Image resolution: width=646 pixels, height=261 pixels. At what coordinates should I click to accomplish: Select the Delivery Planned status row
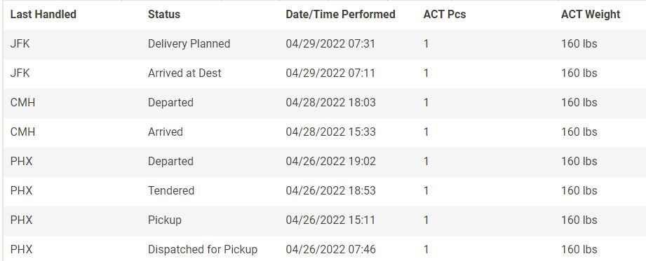tap(325, 44)
